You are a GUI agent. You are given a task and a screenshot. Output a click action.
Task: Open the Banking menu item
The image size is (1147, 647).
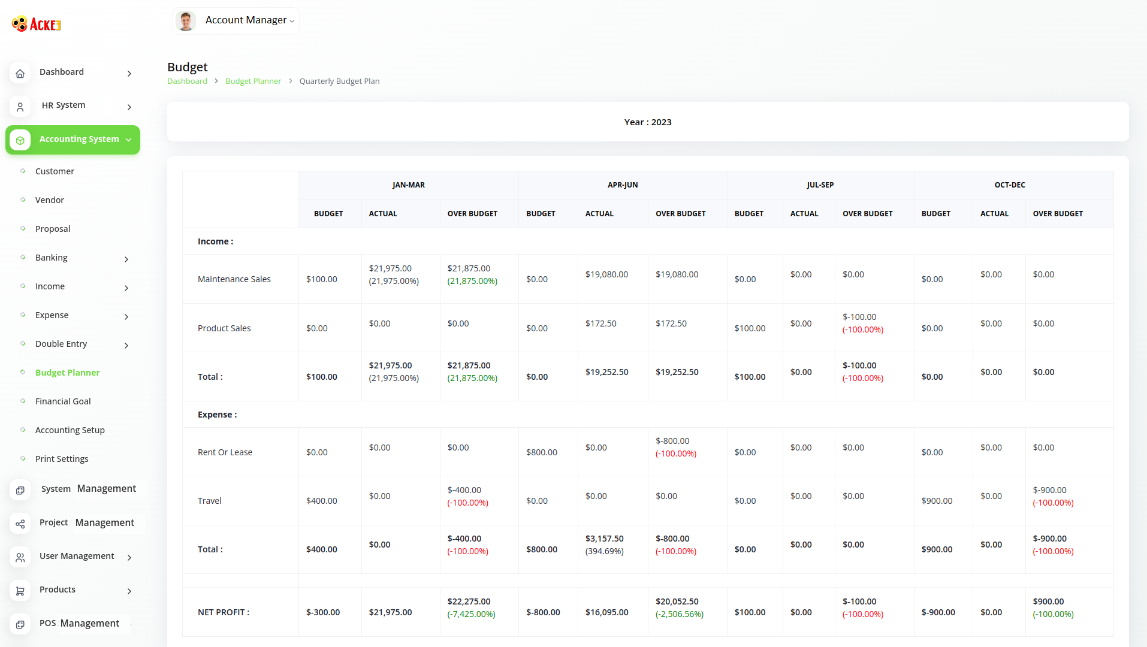pyautogui.click(x=52, y=258)
